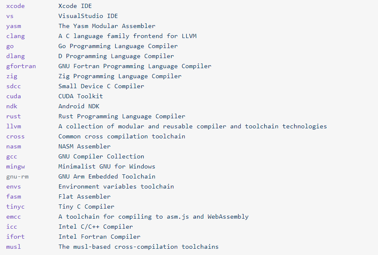Select the yasm assembler link
Screen dimensions: 378x255
(x=14, y=26)
